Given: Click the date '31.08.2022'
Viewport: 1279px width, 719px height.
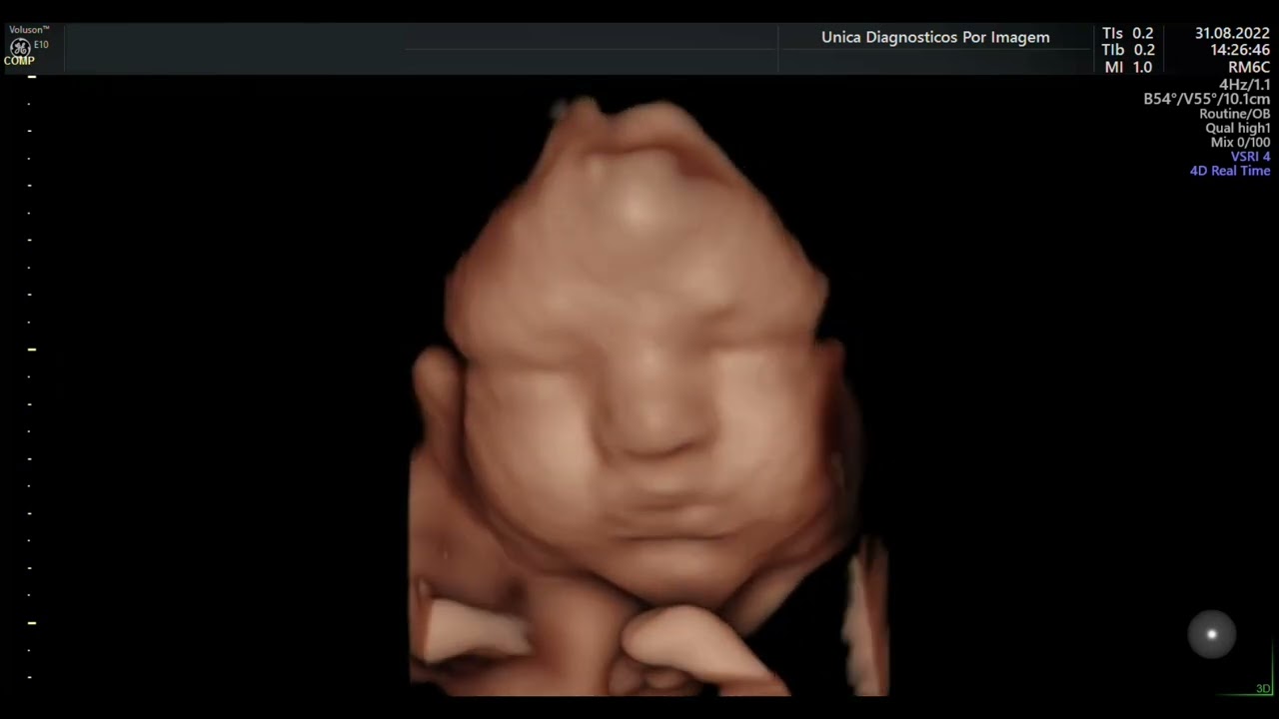Looking at the screenshot, I should [1232, 33].
